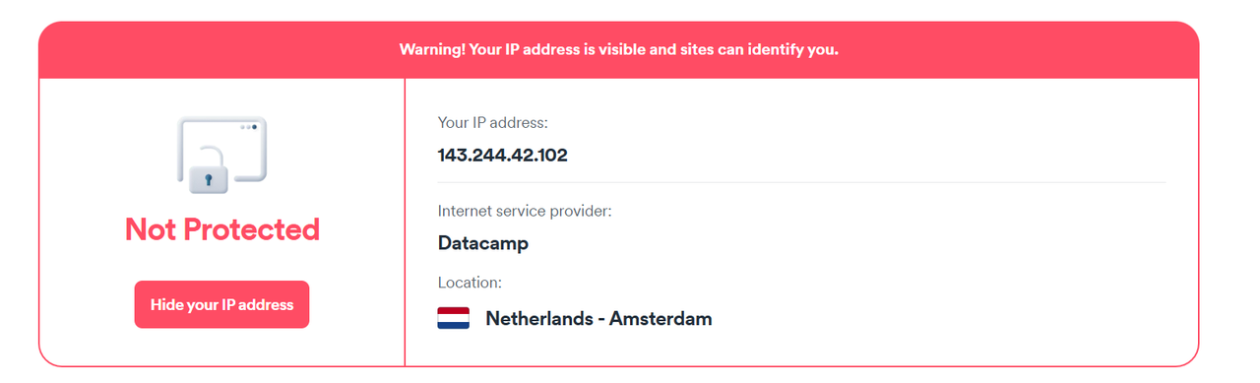This screenshot has height=383, width=1260.
Task: Click the vertical divider between panels
Action: (x=405, y=222)
